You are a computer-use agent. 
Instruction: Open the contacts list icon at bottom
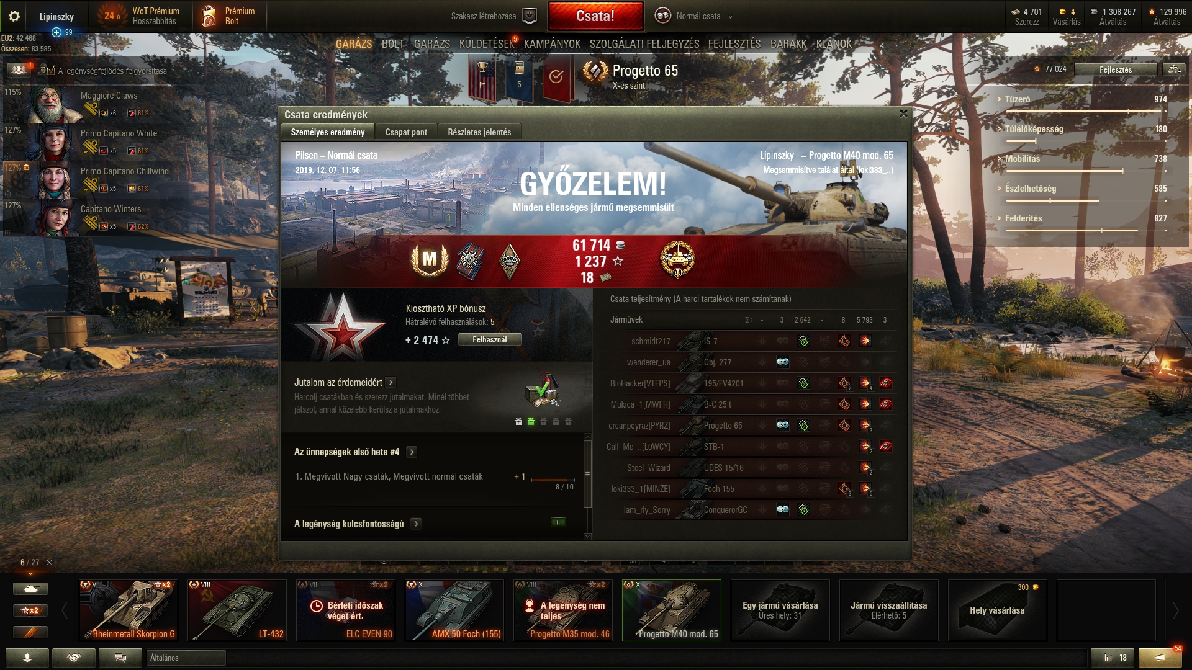pos(27,658)
